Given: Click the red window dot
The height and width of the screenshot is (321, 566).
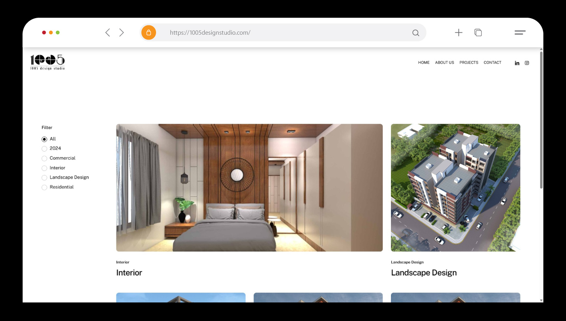Looking at the screenshot, I should click(x=44, y=33).
